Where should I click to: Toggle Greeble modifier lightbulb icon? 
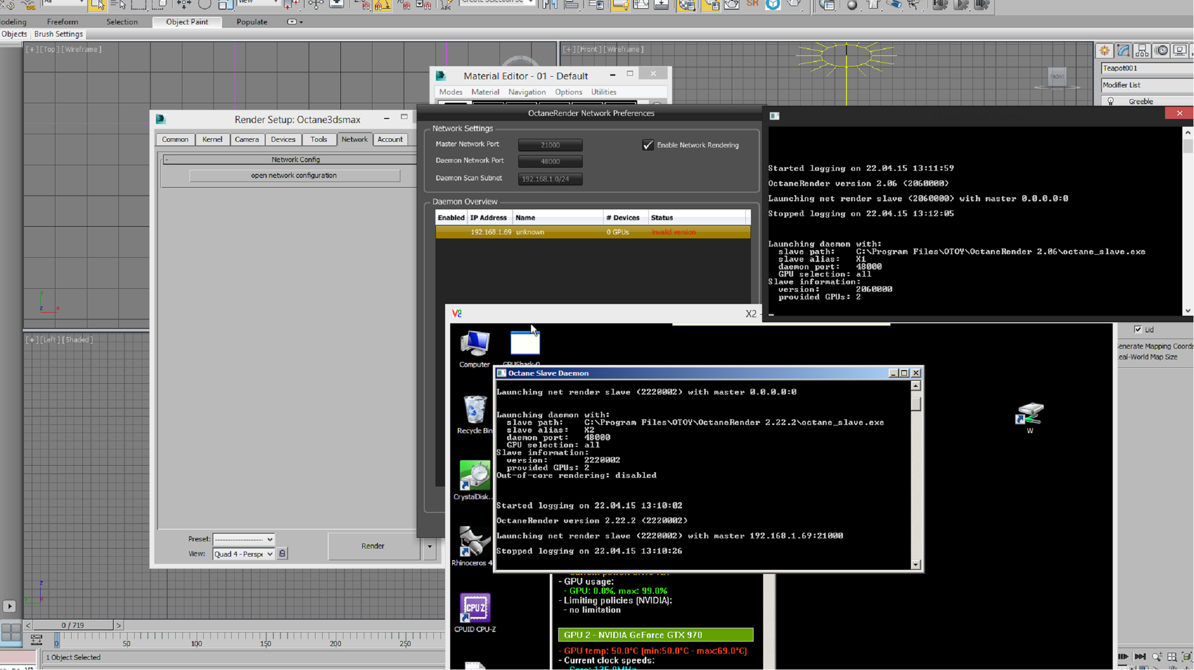1111,102
